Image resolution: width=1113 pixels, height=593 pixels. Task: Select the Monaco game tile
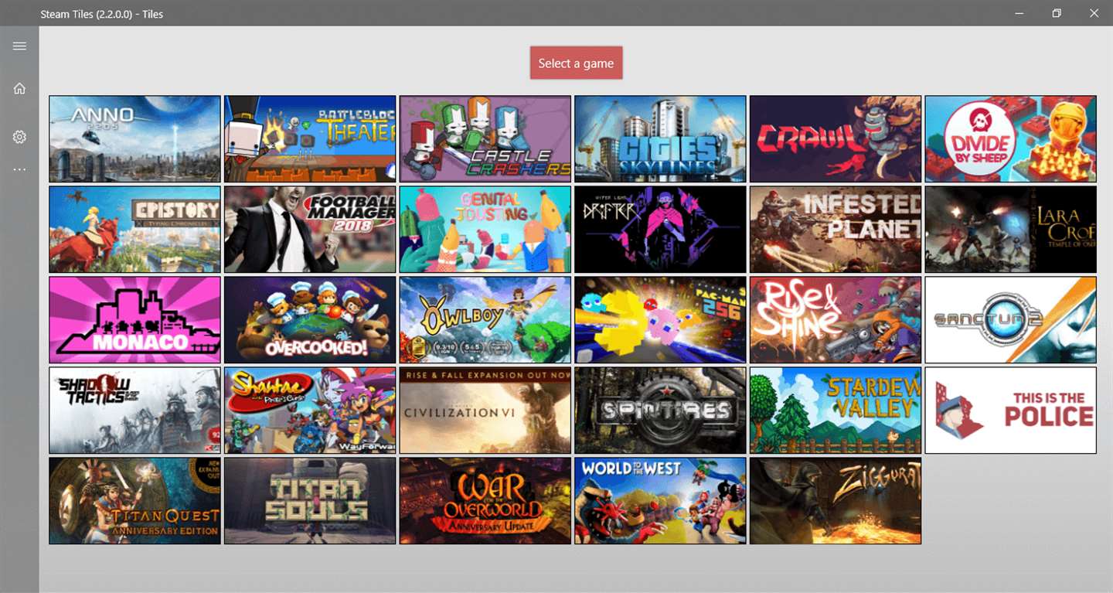pos(134,320)
